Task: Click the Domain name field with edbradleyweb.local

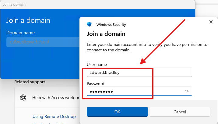Action: coord(43,42)
